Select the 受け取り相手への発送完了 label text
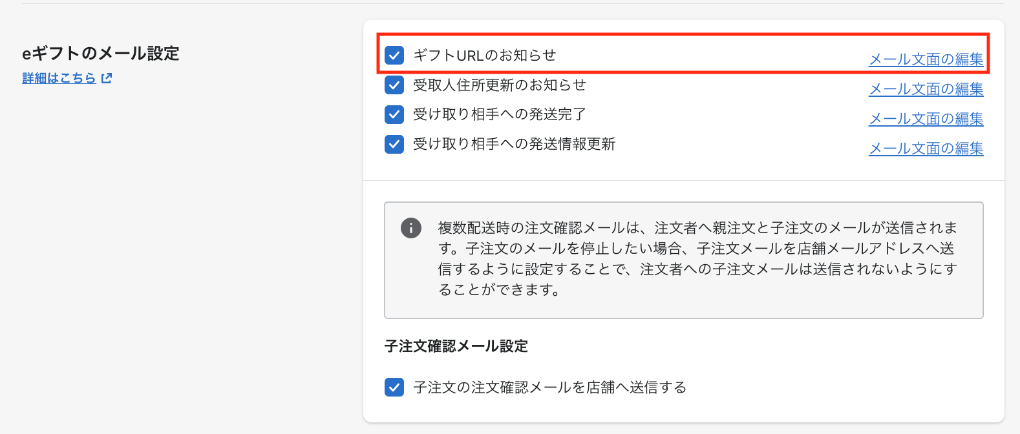 tap(499, 114)
